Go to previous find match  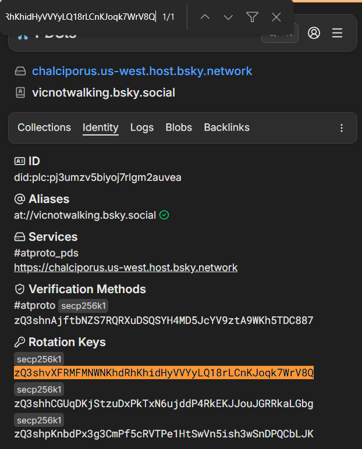(x=205, y=17)
